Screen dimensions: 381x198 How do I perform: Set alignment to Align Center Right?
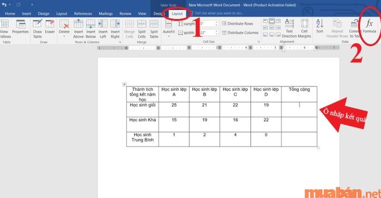pos(278,28)
